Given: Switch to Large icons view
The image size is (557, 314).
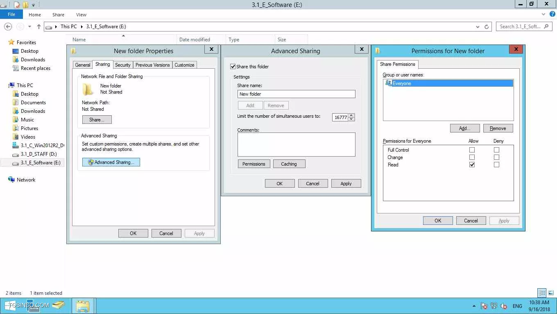Looking at the screenshot, I should pyautogui.click(x=551, y=293).
